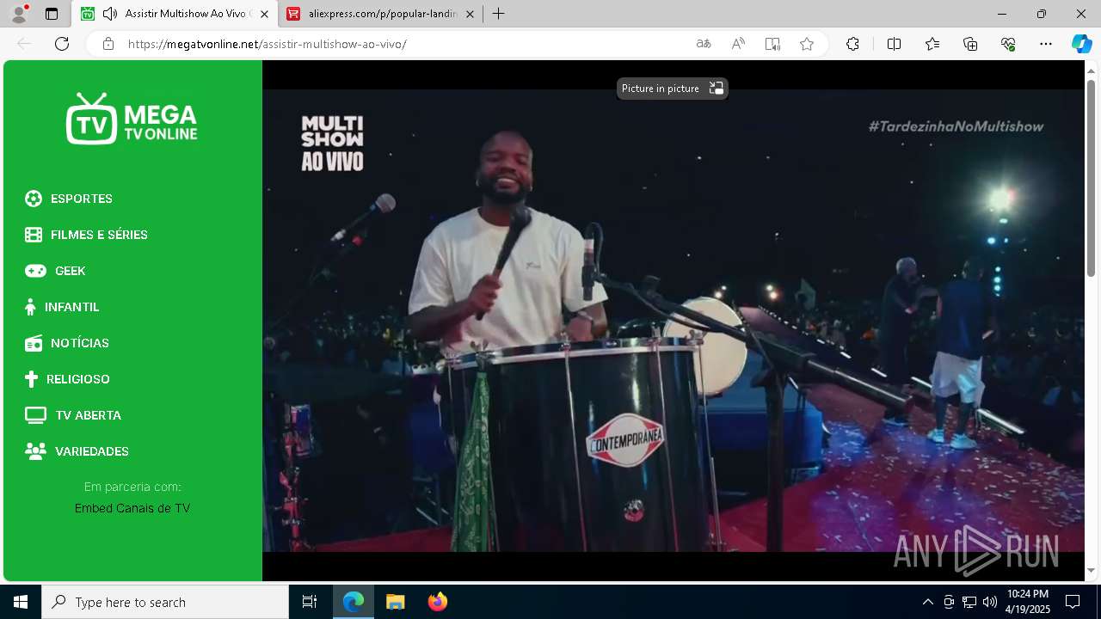1101x619 pixels.
Task: Refresh the current page
Action: (x=62, y=44)
